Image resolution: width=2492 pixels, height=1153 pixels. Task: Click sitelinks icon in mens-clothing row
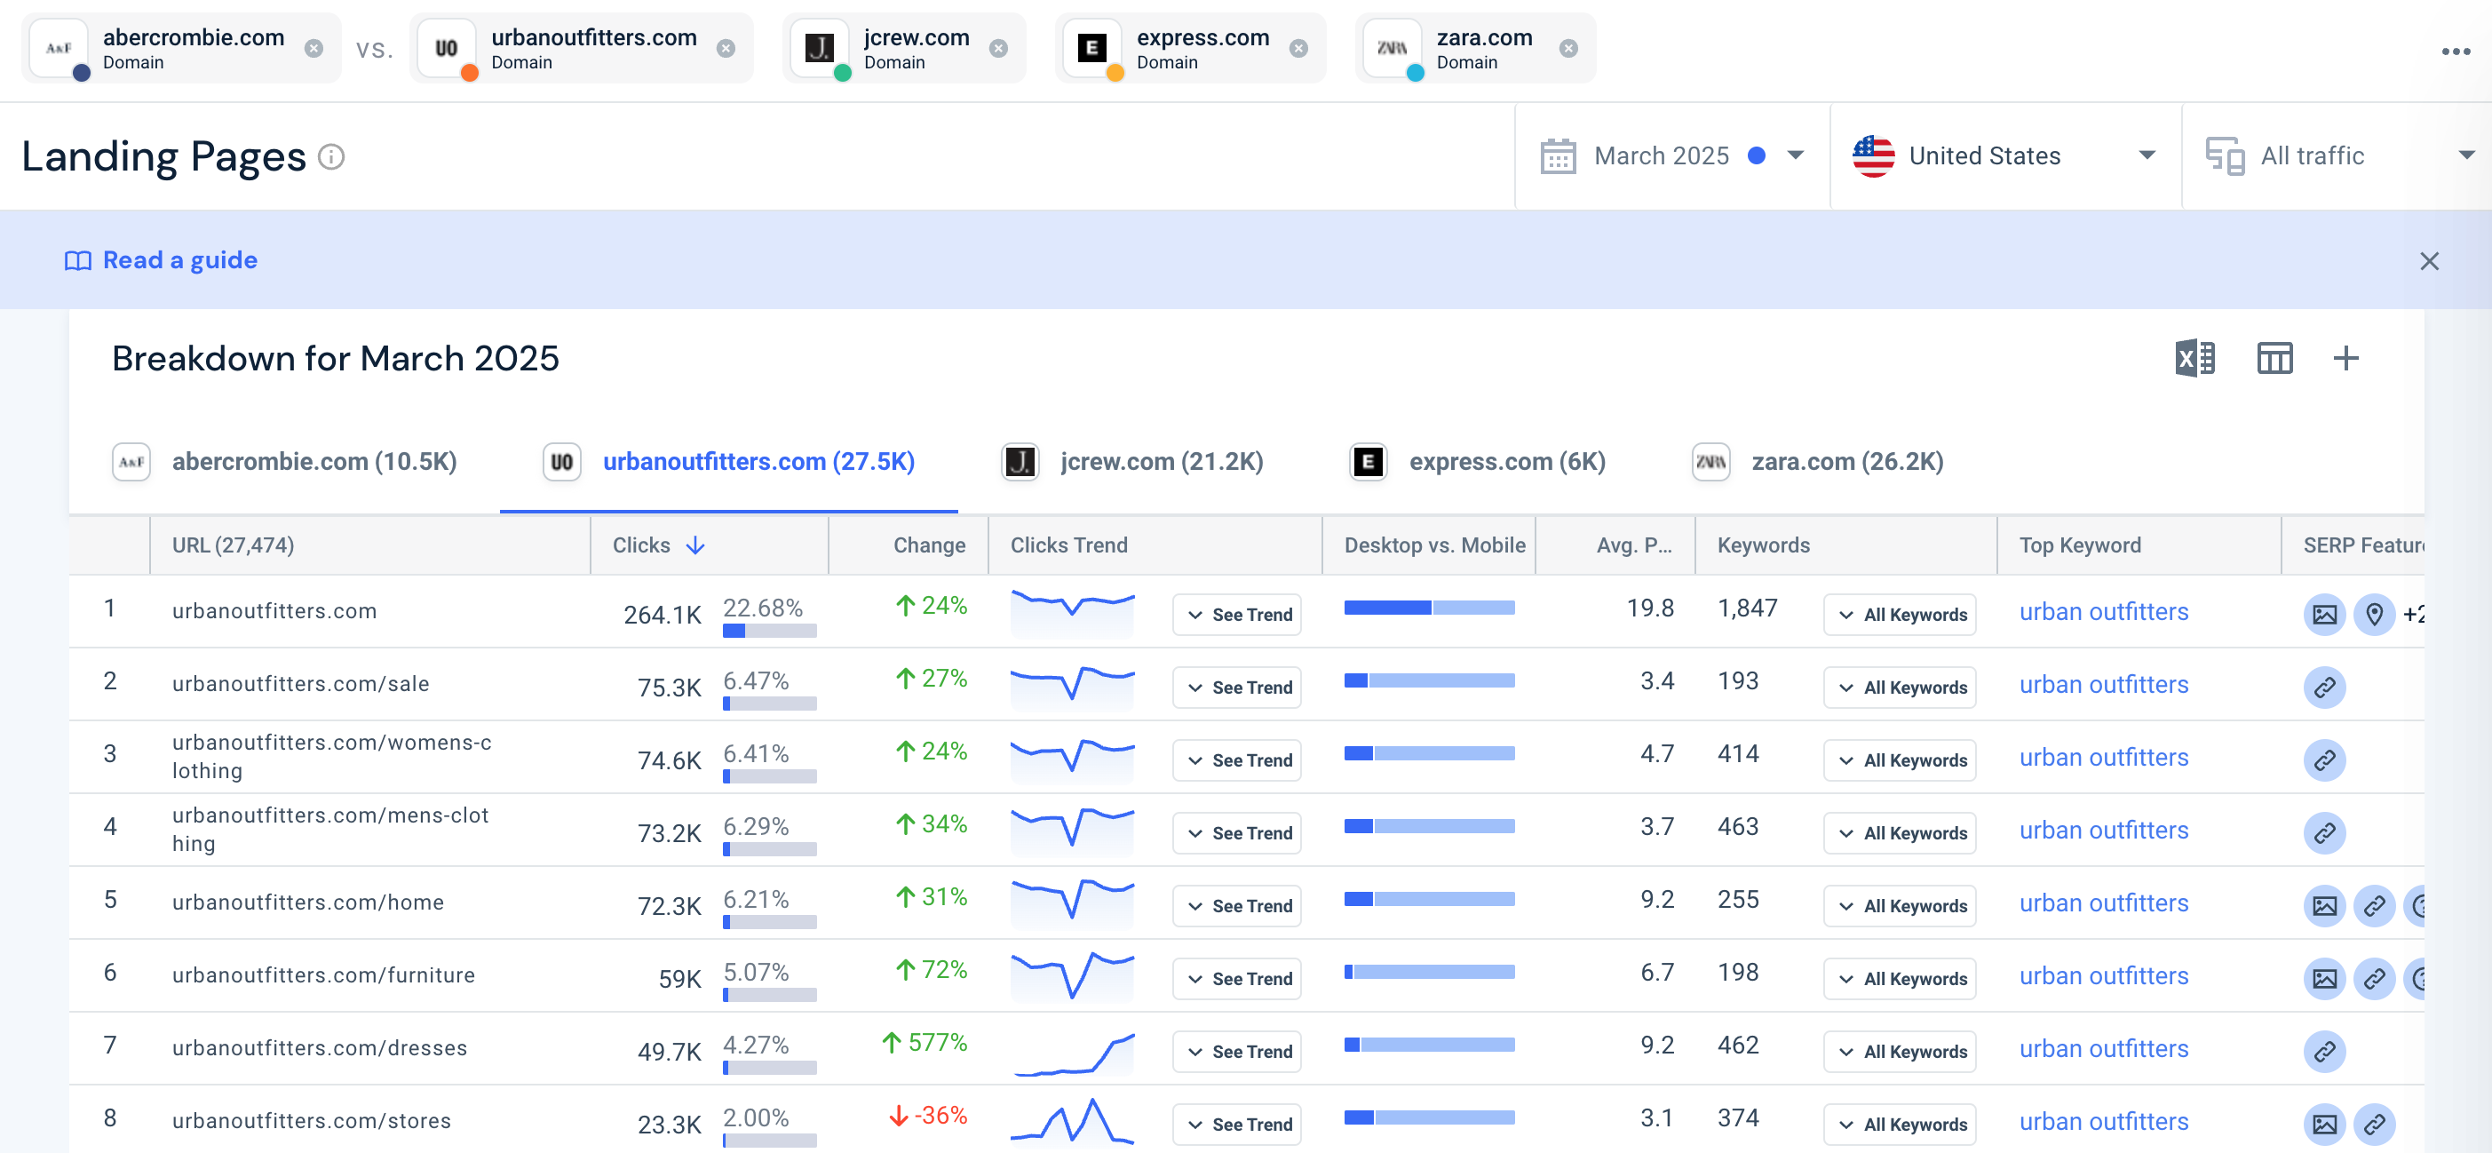click(2325, 834)
